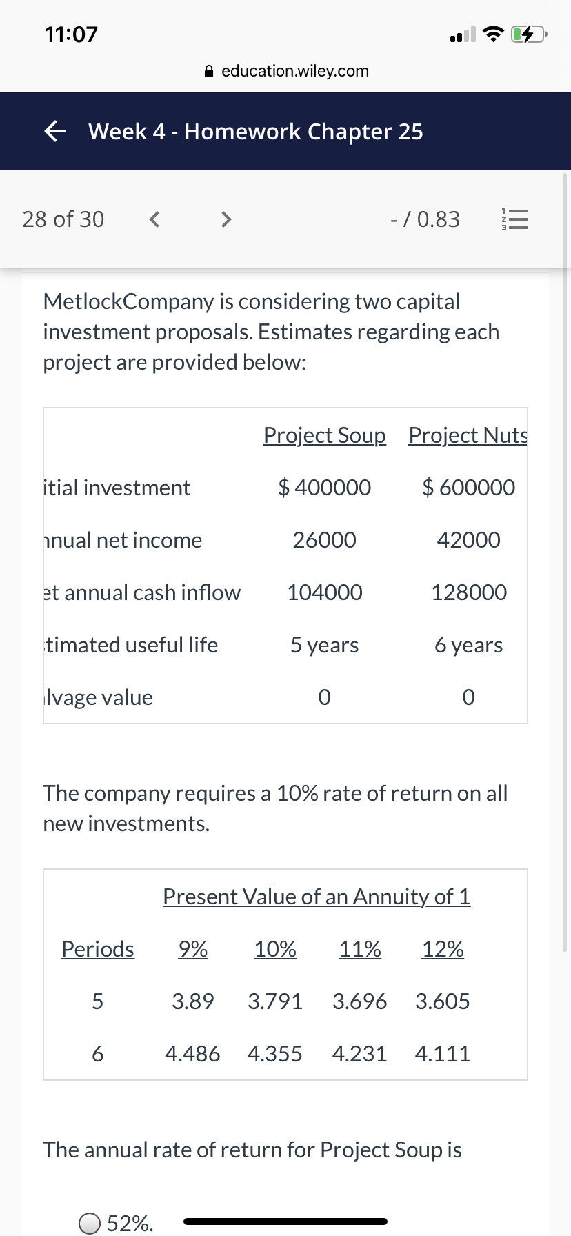Tap the Wi-Fi status icon
Screen dimensions: 571x1236
coord(493,34)
